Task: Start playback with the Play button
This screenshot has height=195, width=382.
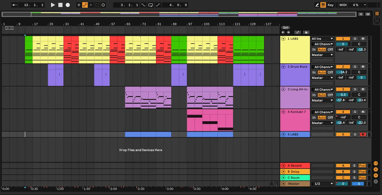Action: (53, 5)
